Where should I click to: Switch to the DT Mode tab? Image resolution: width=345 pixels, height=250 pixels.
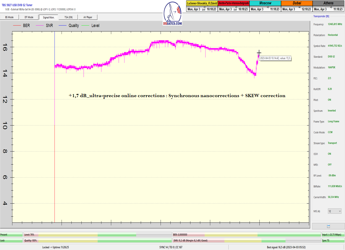(x=29, y=17)
